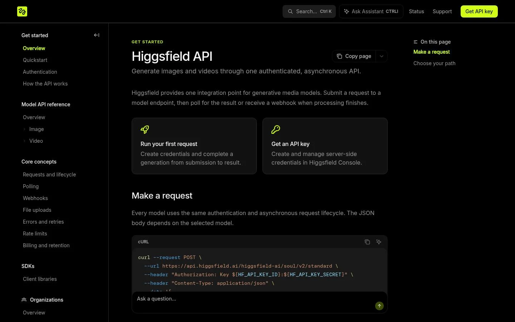Select Overview under Get started
515x322 pixels.
34,48
